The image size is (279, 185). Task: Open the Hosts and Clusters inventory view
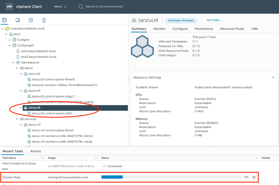pyautogui.click(x=5, y=20)
